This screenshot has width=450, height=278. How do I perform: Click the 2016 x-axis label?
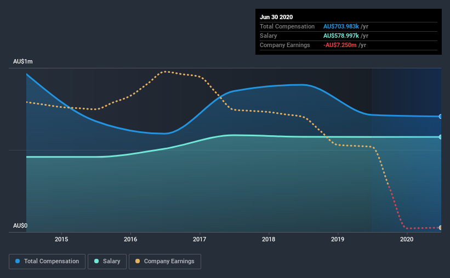pyautogui.click(x=130, y=239)
